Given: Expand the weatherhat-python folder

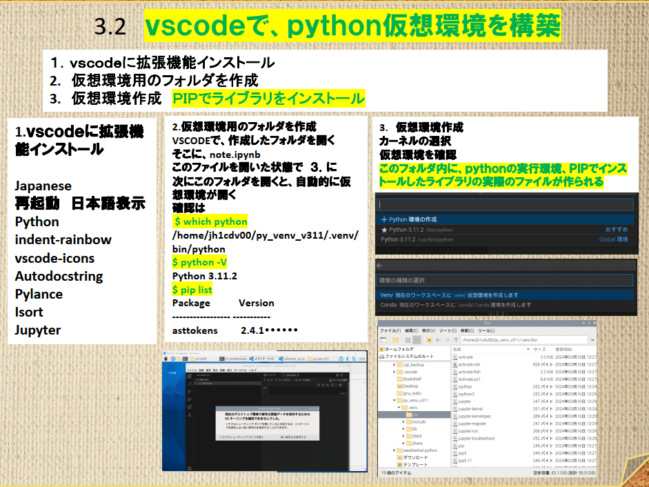Looking at the screenshot, I should pos(394,450).
